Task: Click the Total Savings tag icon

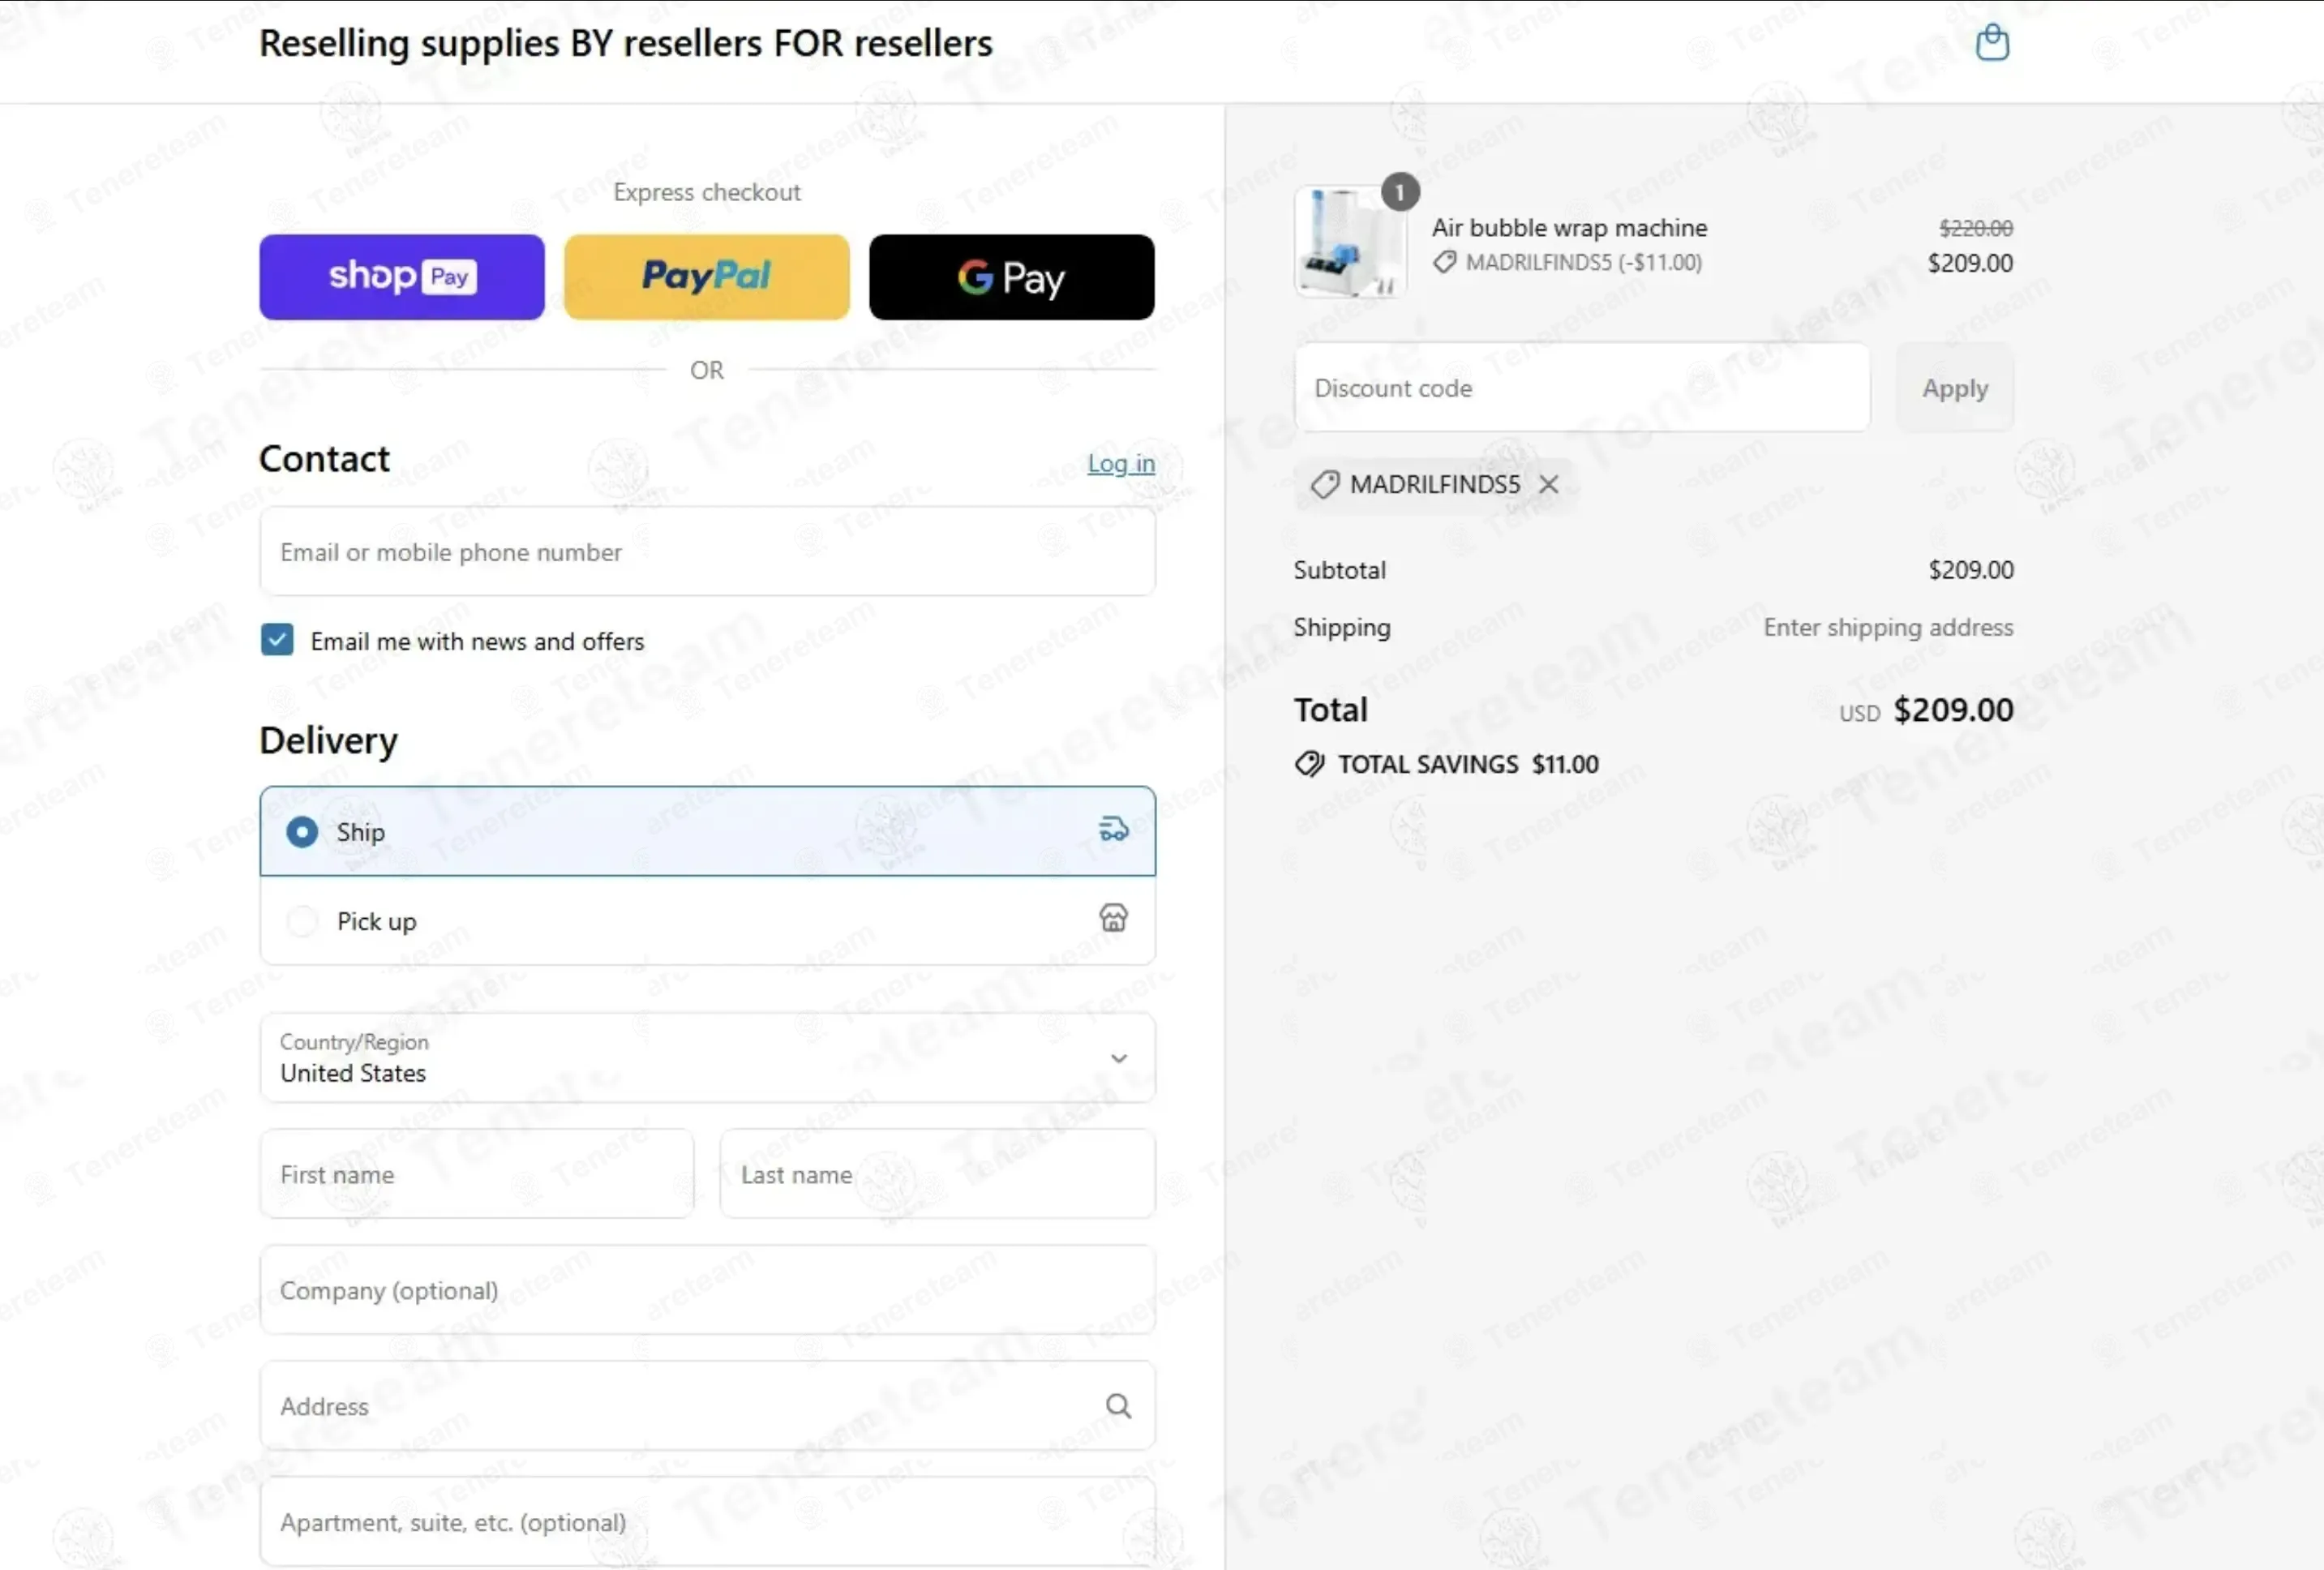Action: 1309,763
